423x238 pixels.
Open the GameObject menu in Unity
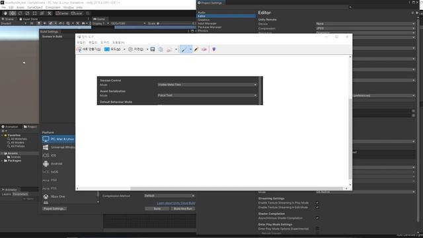(35, 7)
